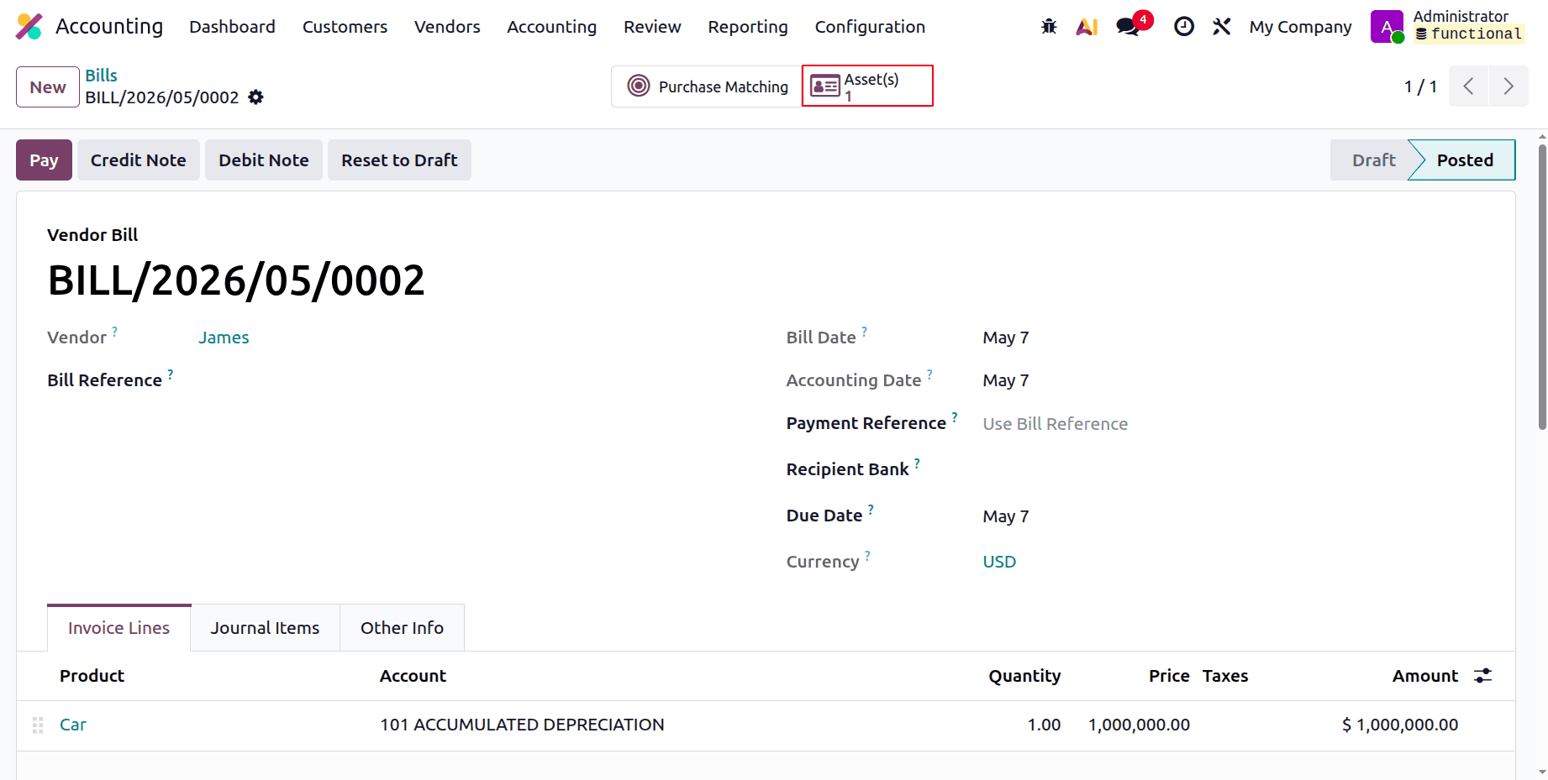1548x780 pixels.
Task: Open the Purchase Matching smart button
Action: [x=707, y=86]
